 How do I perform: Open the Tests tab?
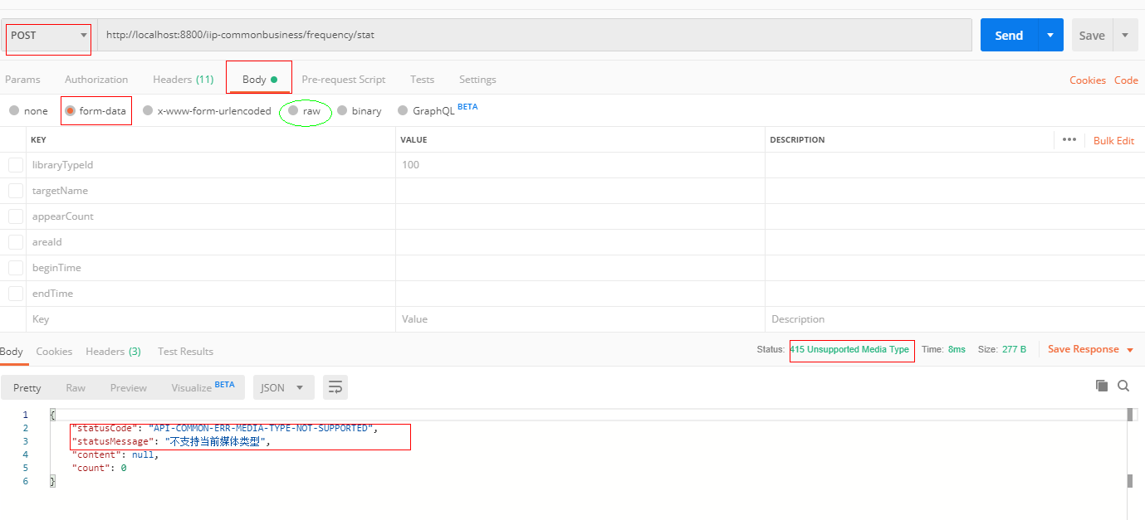tap(422, 80)
